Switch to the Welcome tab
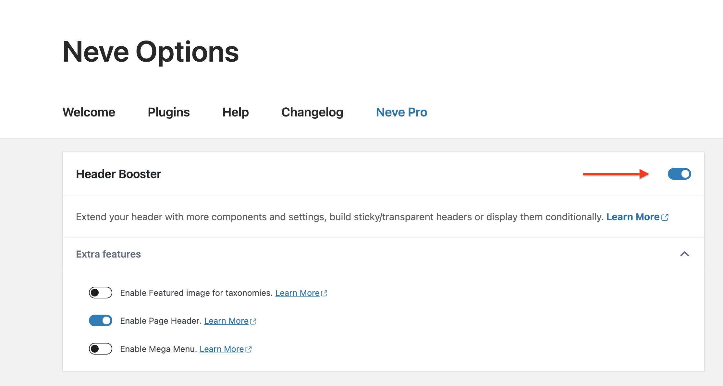The height and width of the screenshot is (386, 723). click(x=89, y=112)
